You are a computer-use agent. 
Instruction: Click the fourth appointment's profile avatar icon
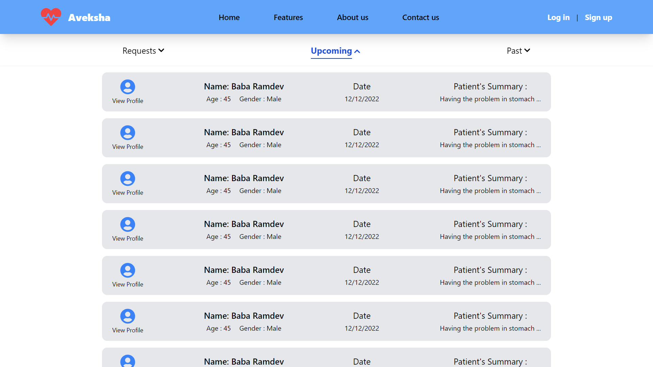pyautogui.click(x=128, y=225)
